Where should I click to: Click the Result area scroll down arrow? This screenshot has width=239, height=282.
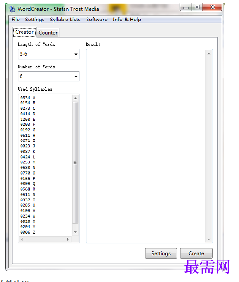(209, 239)
